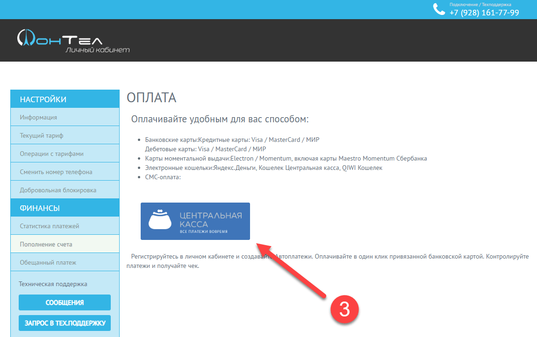The width and height of the screenshot is (537, 337).
Task: Select Пополнение счета menu item
Action: tap(65, 244)
